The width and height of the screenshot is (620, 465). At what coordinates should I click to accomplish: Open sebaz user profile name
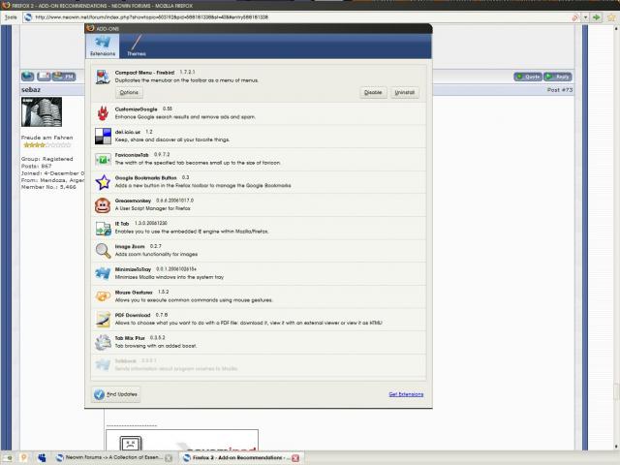31,90
